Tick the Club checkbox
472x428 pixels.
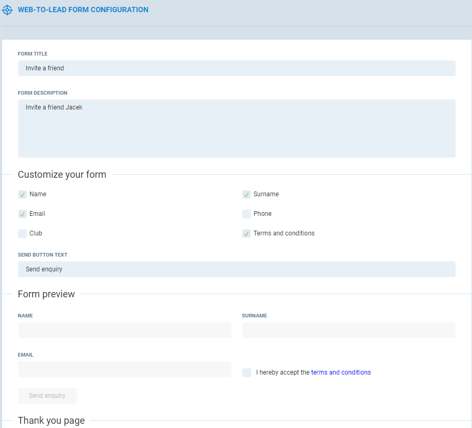pos(22,233)
